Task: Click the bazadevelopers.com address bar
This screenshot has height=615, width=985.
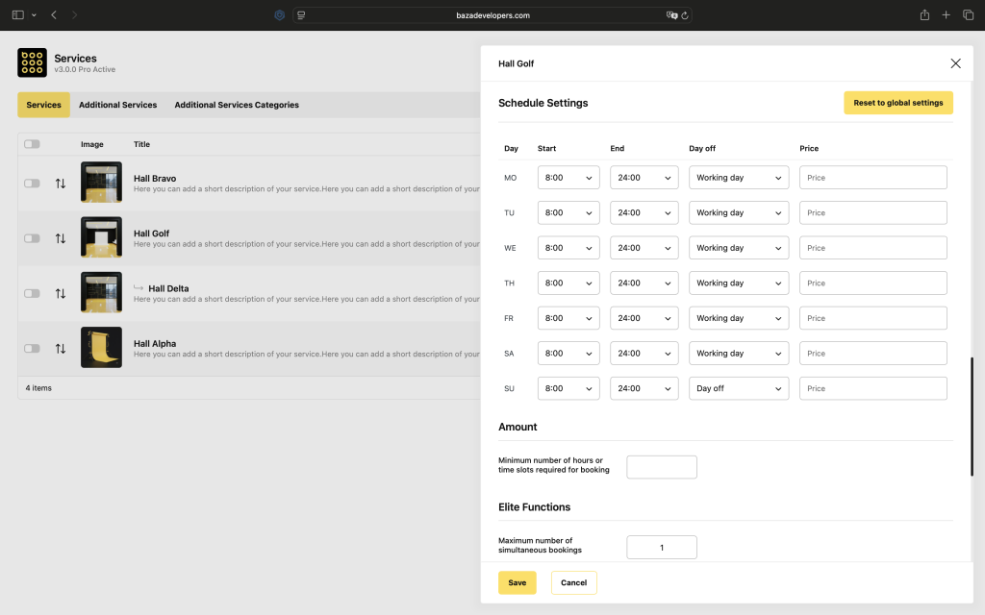Action: coord(492,15)
